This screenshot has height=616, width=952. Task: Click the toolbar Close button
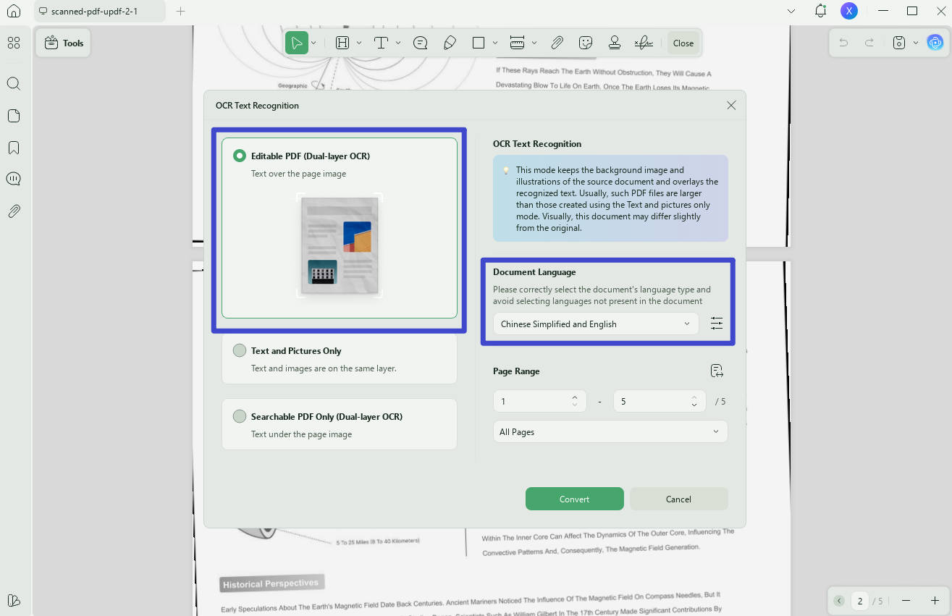click(x=683, y=43)
